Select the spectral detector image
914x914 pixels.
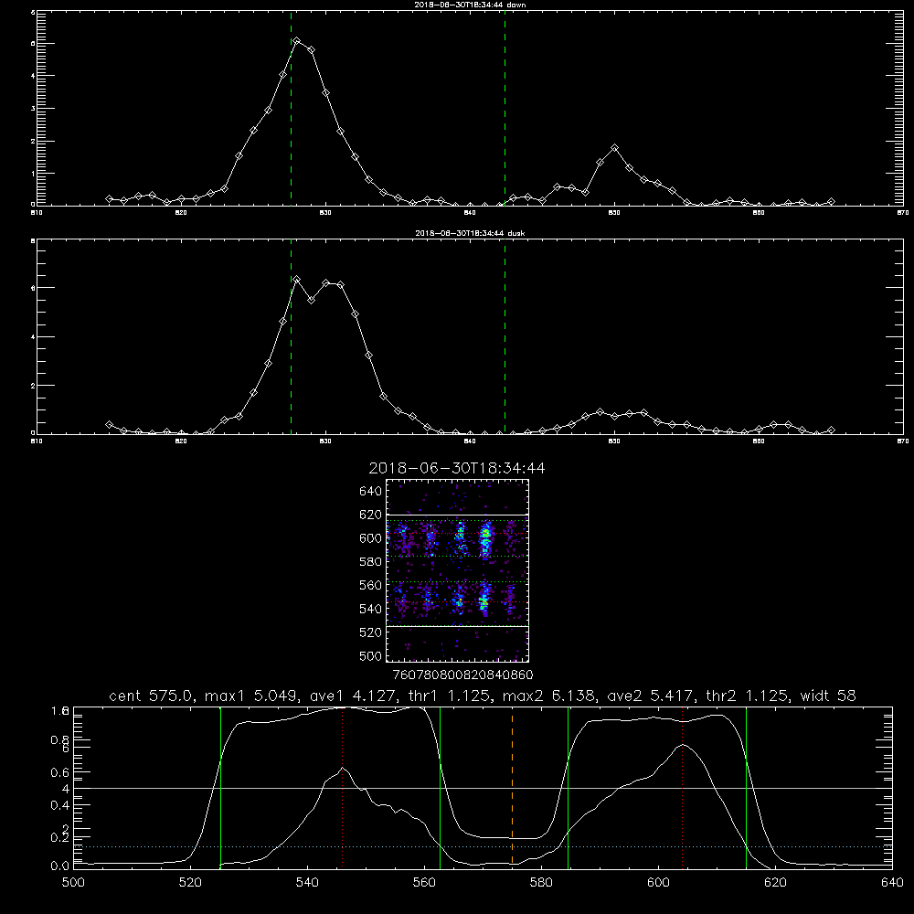click(458, 570)
